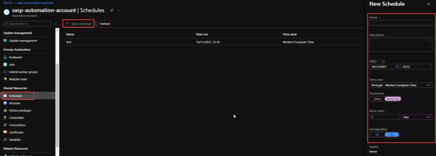Open Runbooks menu item
Image resolution: width=436 pixels, height=156 pixels.
point(16,58)
